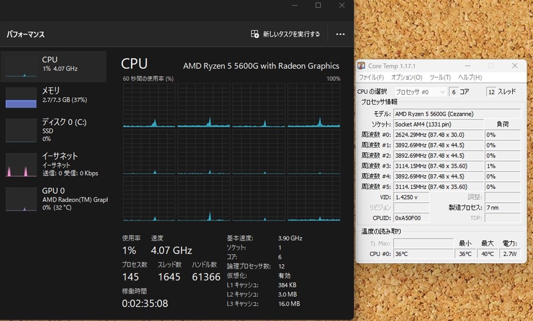533x321 pixels.
Task: Select the CPU mini graph thumbnail
Action: (x=21, y=66)
